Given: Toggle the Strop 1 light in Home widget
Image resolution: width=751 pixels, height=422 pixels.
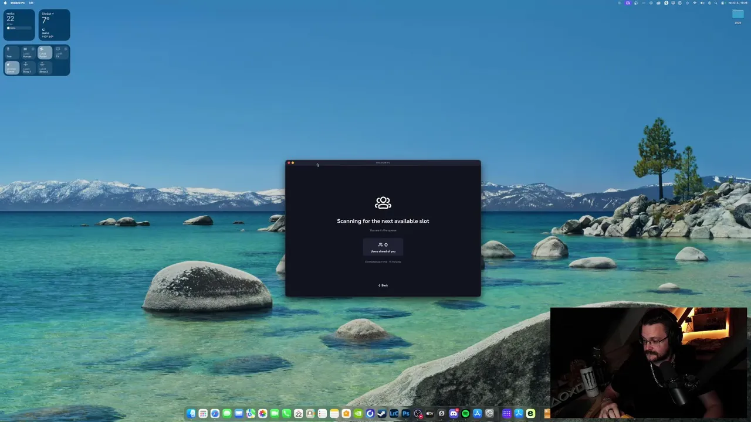Looking at the screenshot, I should tap(28, 67).
